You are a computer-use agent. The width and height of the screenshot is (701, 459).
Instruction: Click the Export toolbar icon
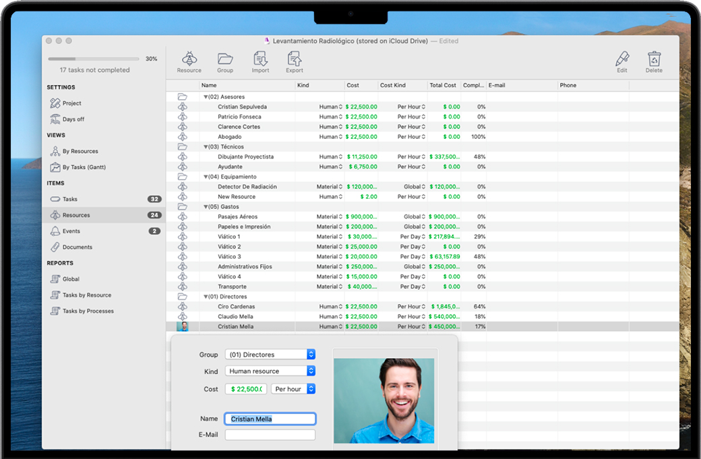[295, 59]
